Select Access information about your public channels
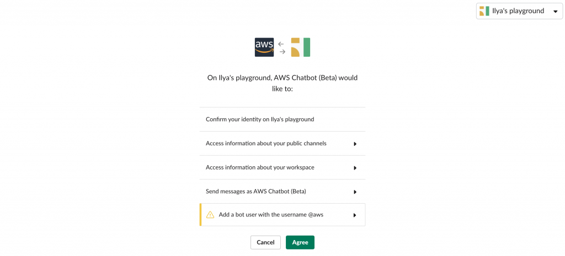 282,144
